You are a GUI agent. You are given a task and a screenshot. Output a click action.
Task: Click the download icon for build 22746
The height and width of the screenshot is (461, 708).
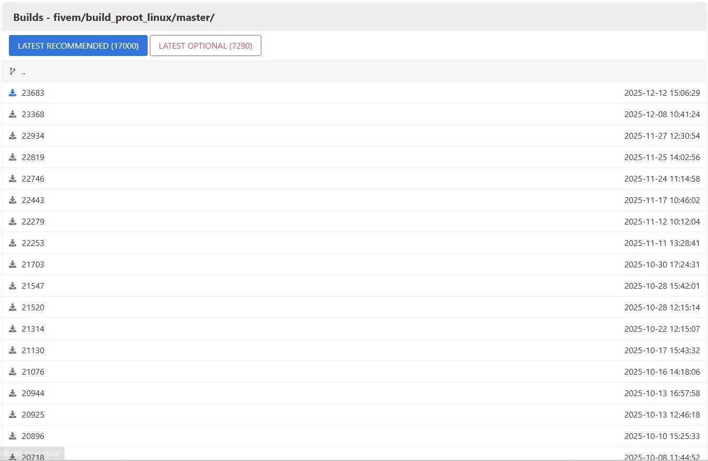pyautogui.click(x=13, y=178)
